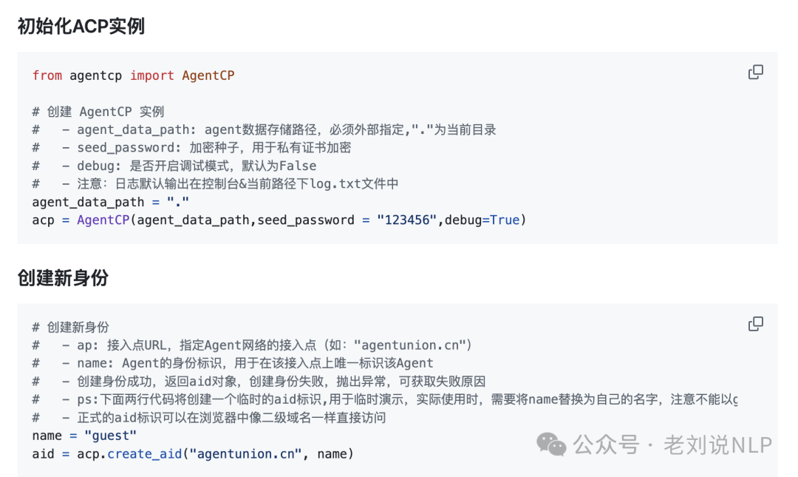Viewport: 798px width, 477px height.
Task: Click the debug=True argument
Action: pyautogui.click(x=482, y=220)
